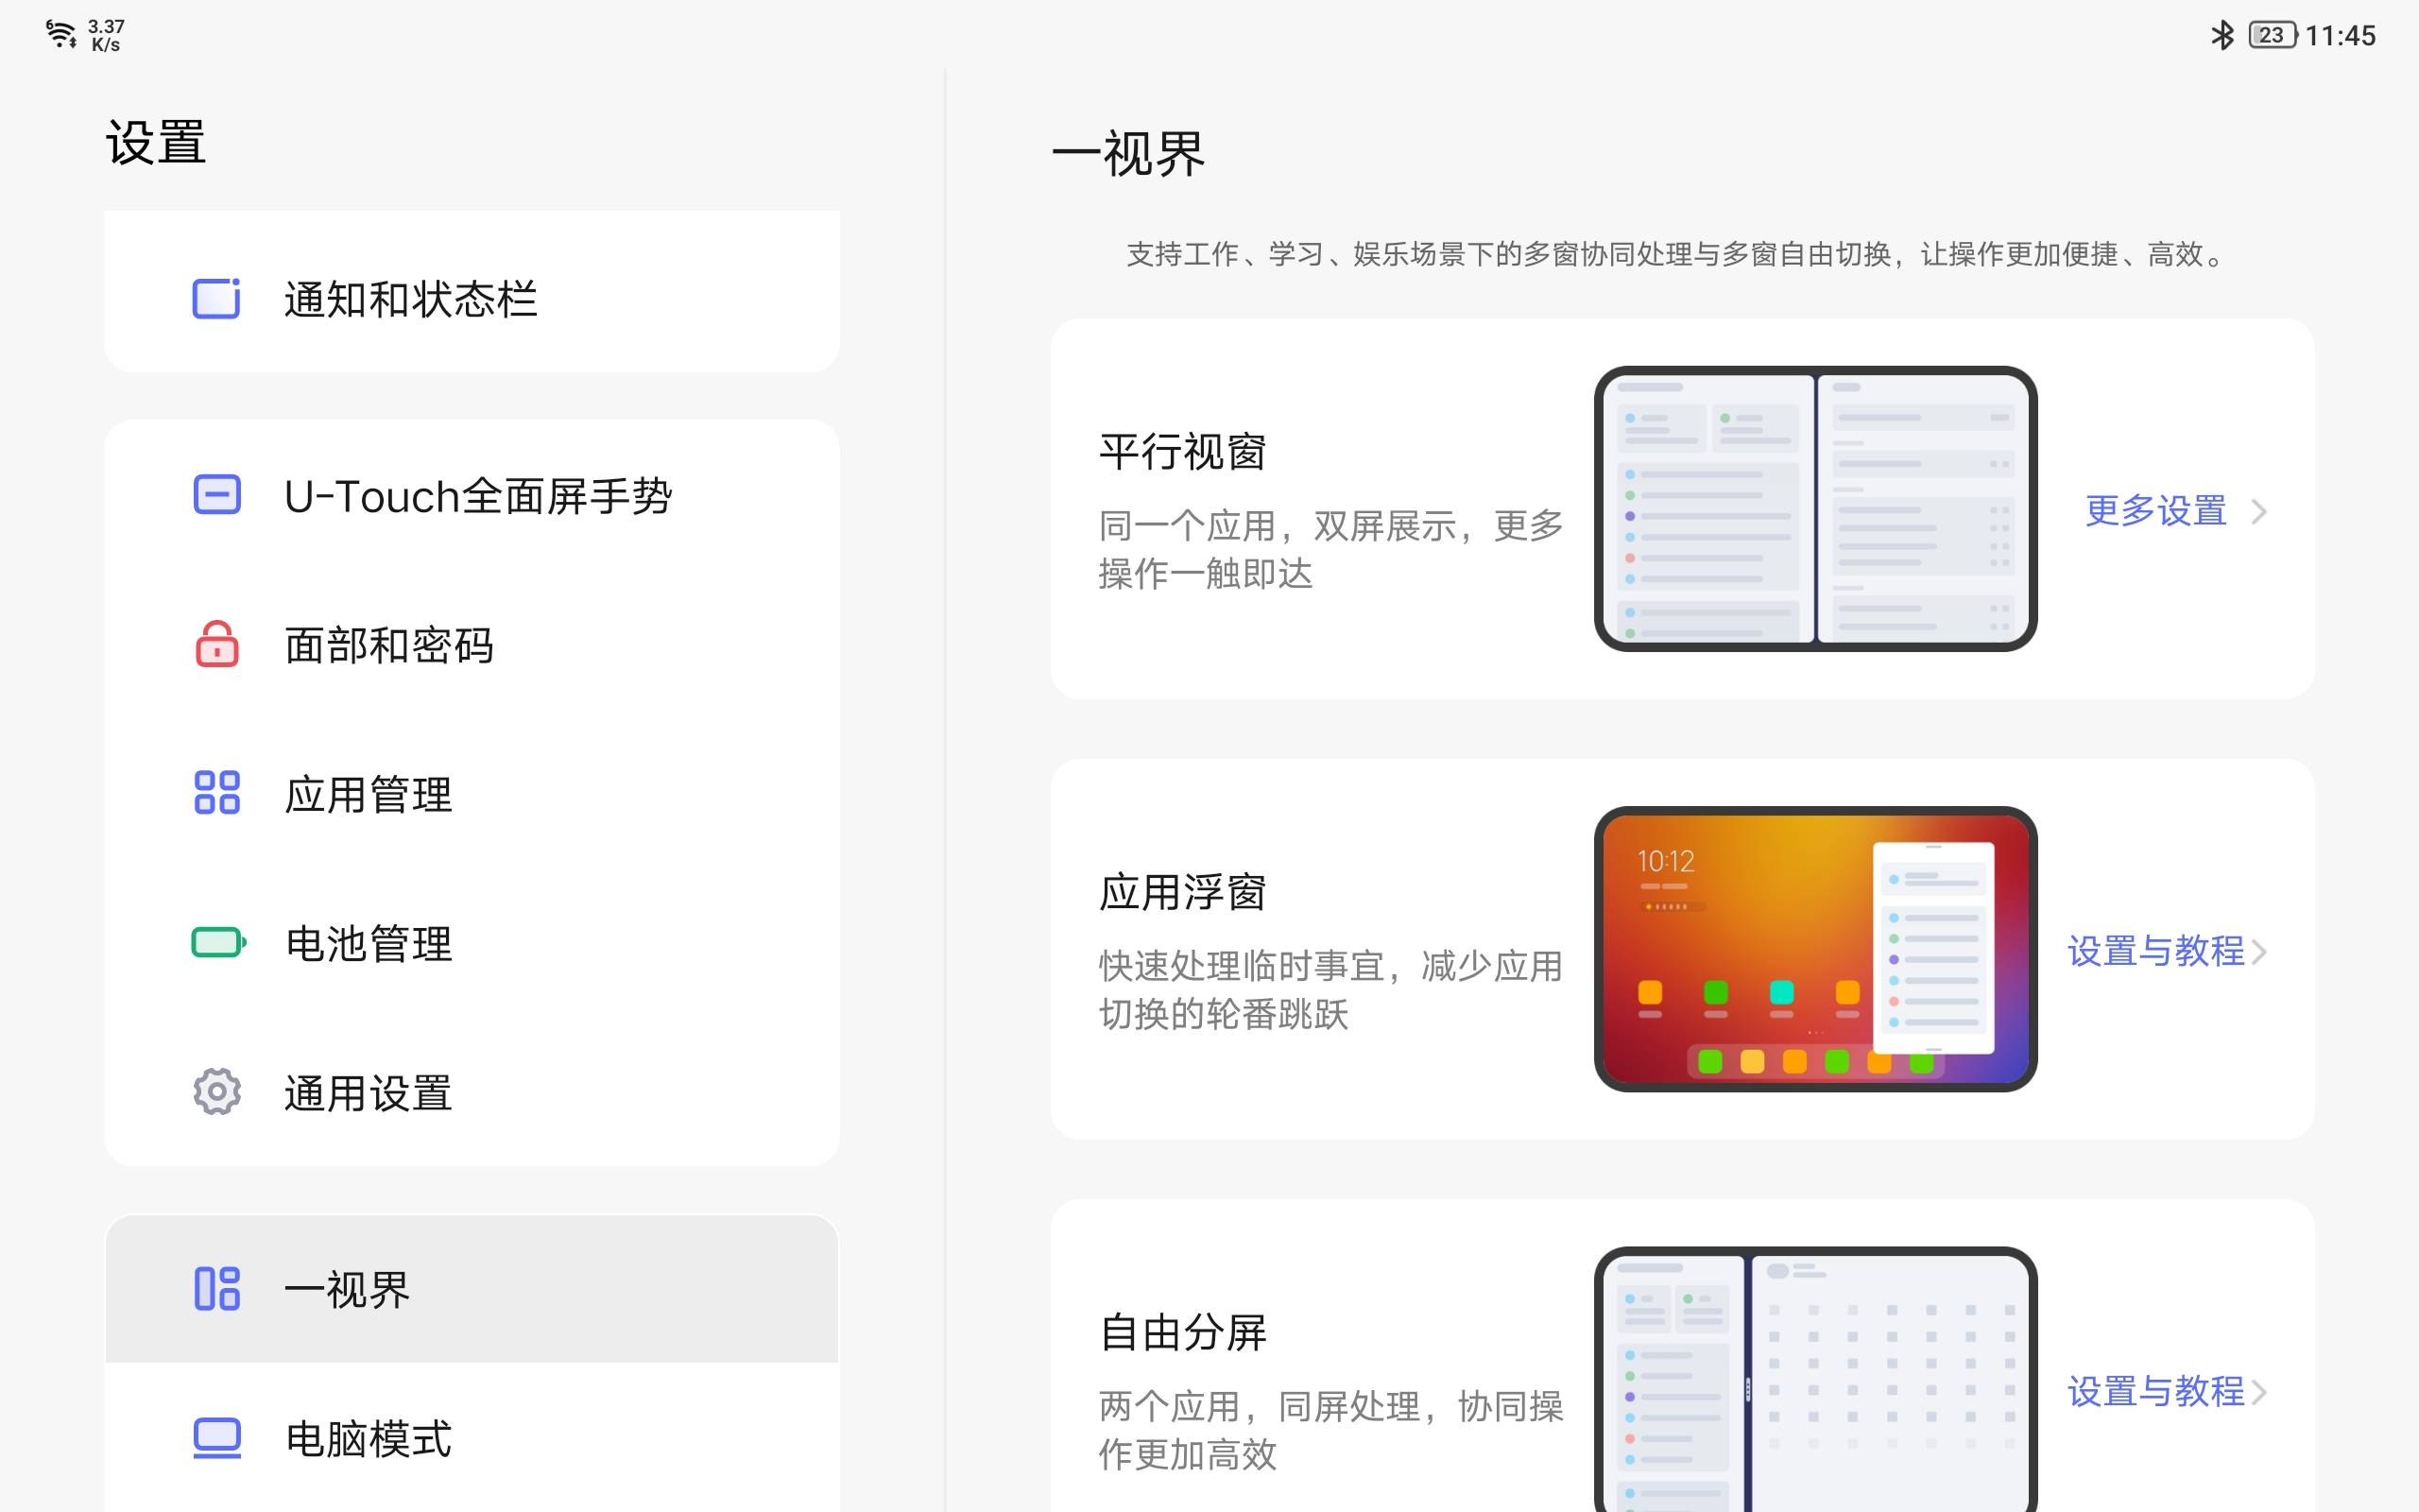Click the 应用浮窗 colorful preview thumbnail
2419x1512 pixels.
pos(1814,949)
